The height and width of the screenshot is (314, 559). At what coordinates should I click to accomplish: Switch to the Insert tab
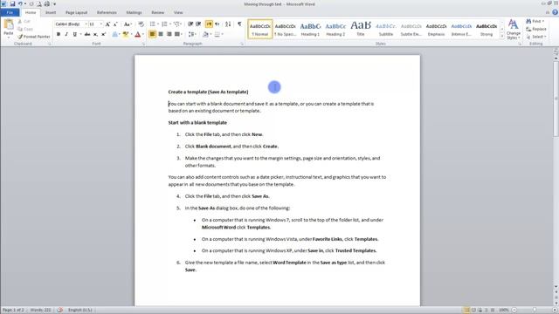[x=51, y=12]
